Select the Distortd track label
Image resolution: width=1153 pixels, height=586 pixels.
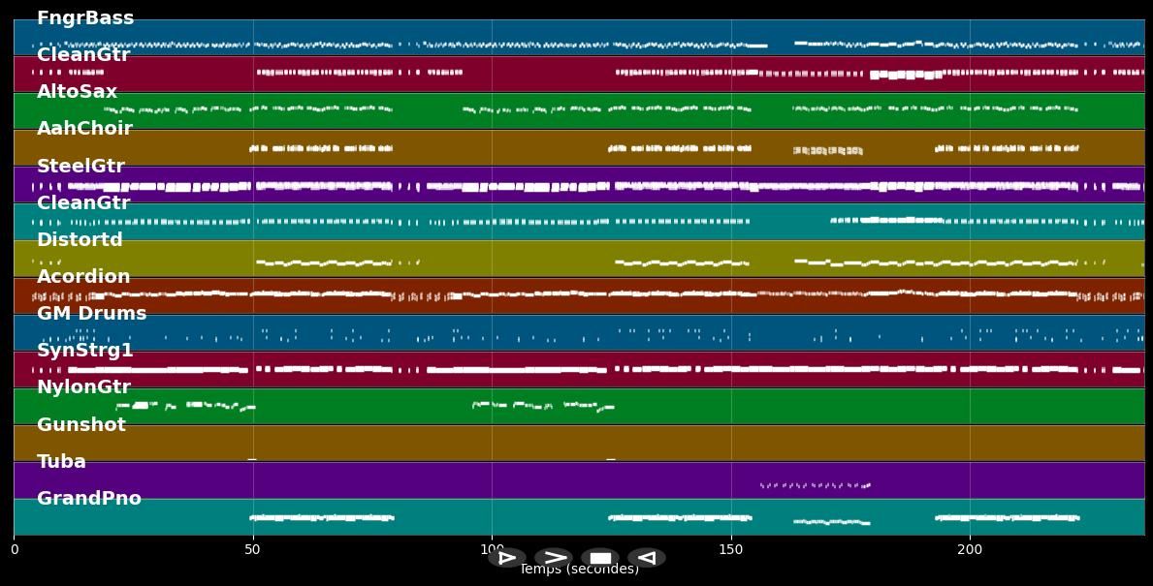pyautogui.click(x=80, y=240)
